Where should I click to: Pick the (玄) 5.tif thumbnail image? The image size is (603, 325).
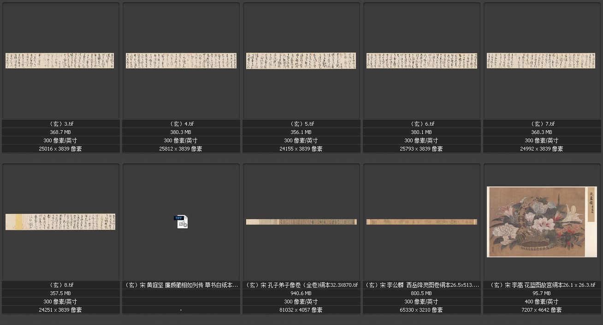click(301, 61)
